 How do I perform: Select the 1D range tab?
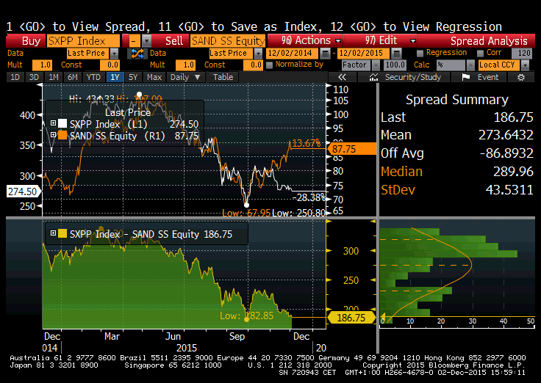(x=15, y=77)
